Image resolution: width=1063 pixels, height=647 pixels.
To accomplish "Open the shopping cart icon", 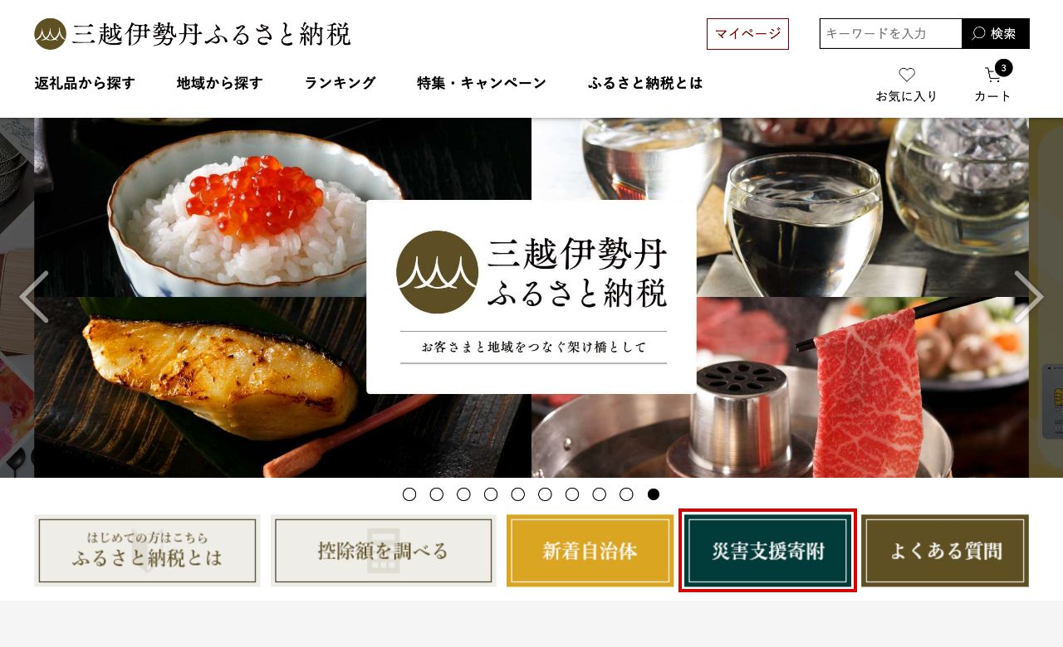I will [992, 75].
